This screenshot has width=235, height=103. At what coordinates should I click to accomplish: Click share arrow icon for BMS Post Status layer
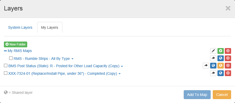pyautogui.click(x=206, y=66)
